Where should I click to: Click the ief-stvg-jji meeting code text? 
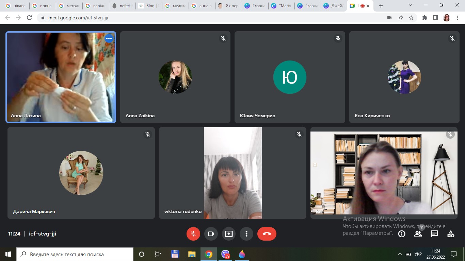(43, 234)
